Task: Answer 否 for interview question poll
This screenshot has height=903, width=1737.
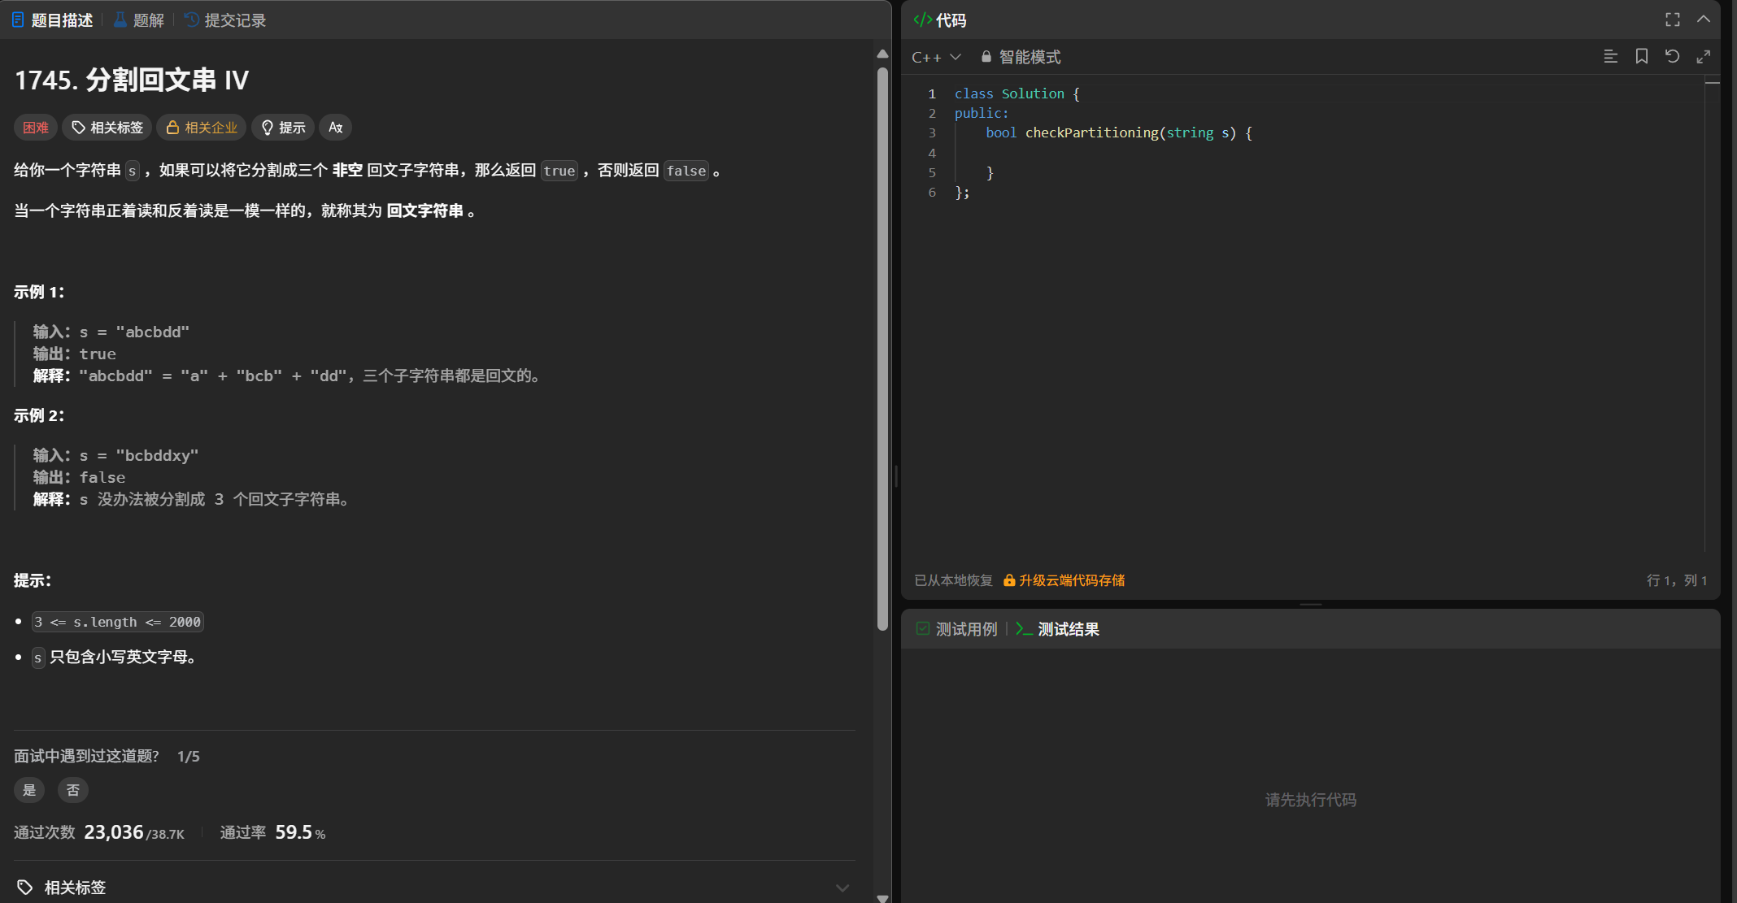Action: (73, 790)
